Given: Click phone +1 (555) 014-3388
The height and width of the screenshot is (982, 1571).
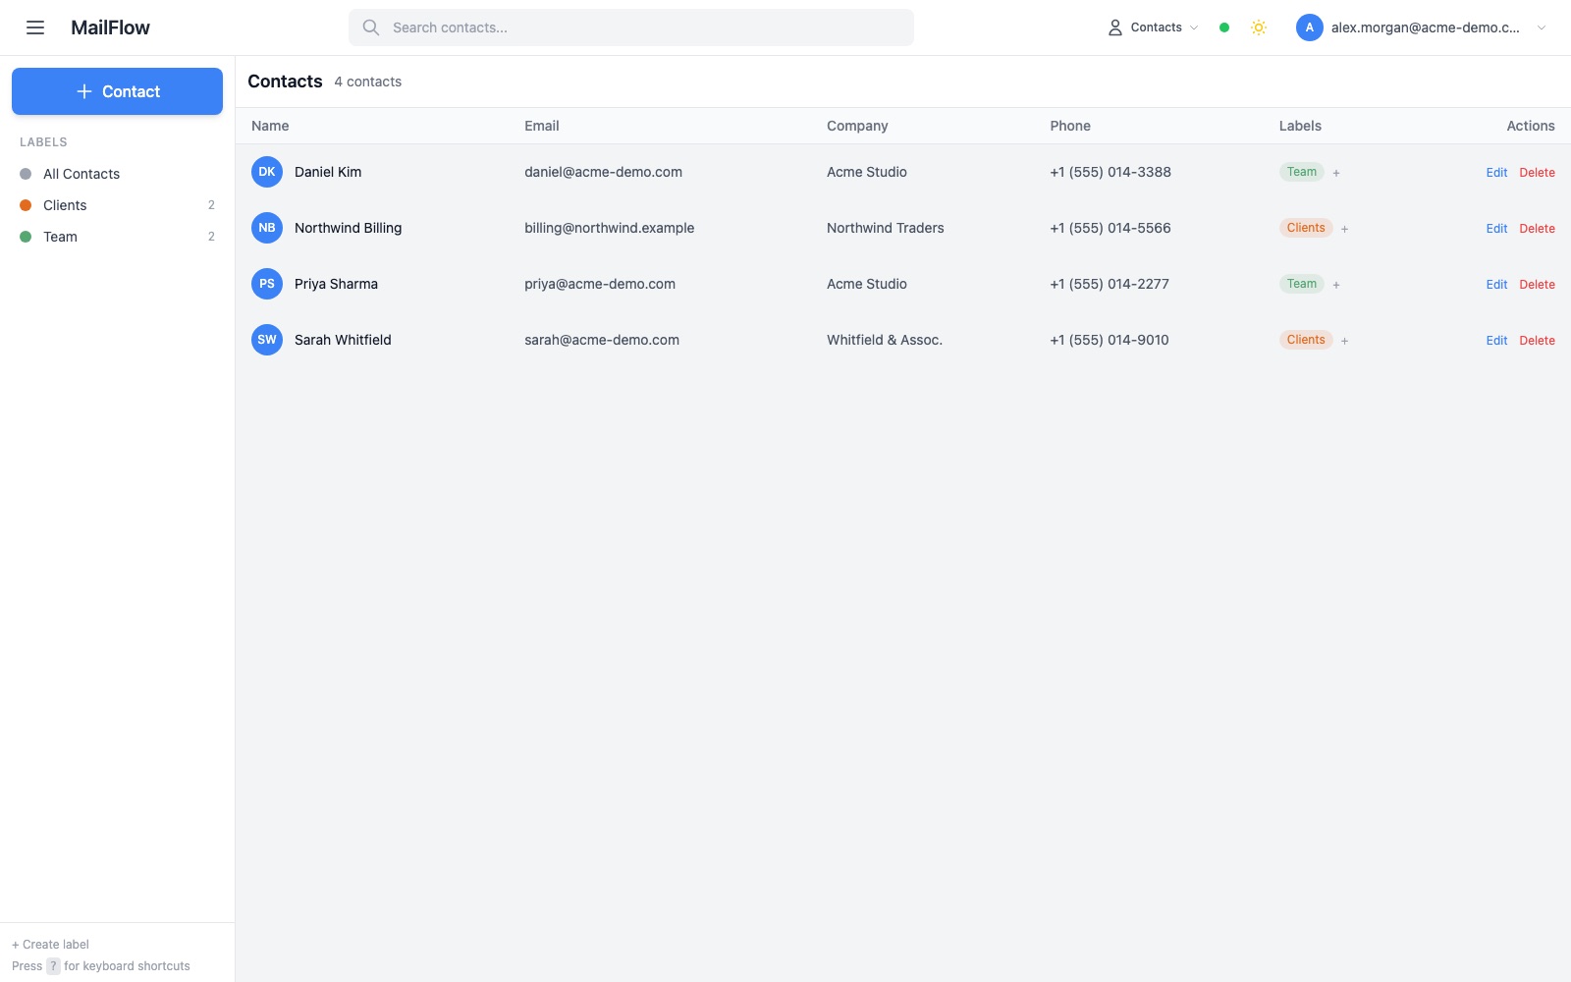Looking at the screenshot, I should [x=1111, y=172].
